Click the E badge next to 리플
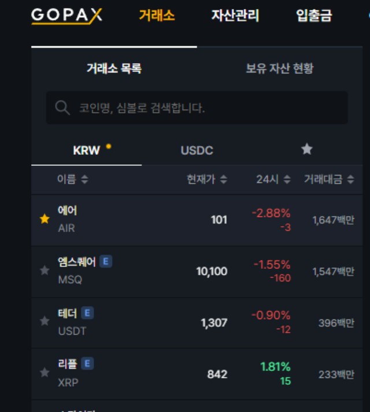370x412 pixels. [87, 363]
